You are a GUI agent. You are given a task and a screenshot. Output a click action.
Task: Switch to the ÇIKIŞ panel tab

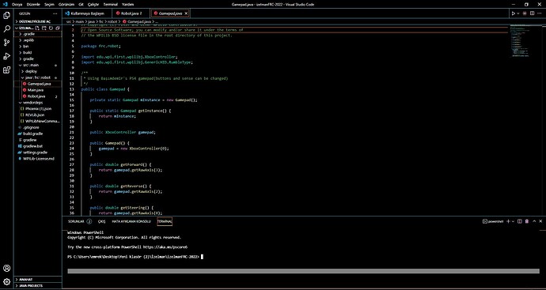point(101,221)
